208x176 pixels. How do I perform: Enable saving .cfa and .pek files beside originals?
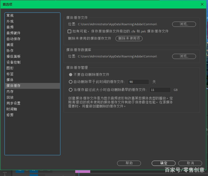coord(69,31)
